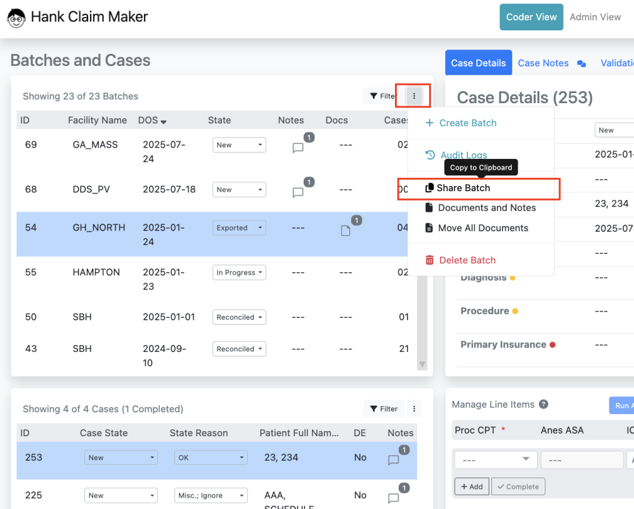Open Documents and Notes menu entry
The width and height of the screenshot is (634, 509).
481,208
